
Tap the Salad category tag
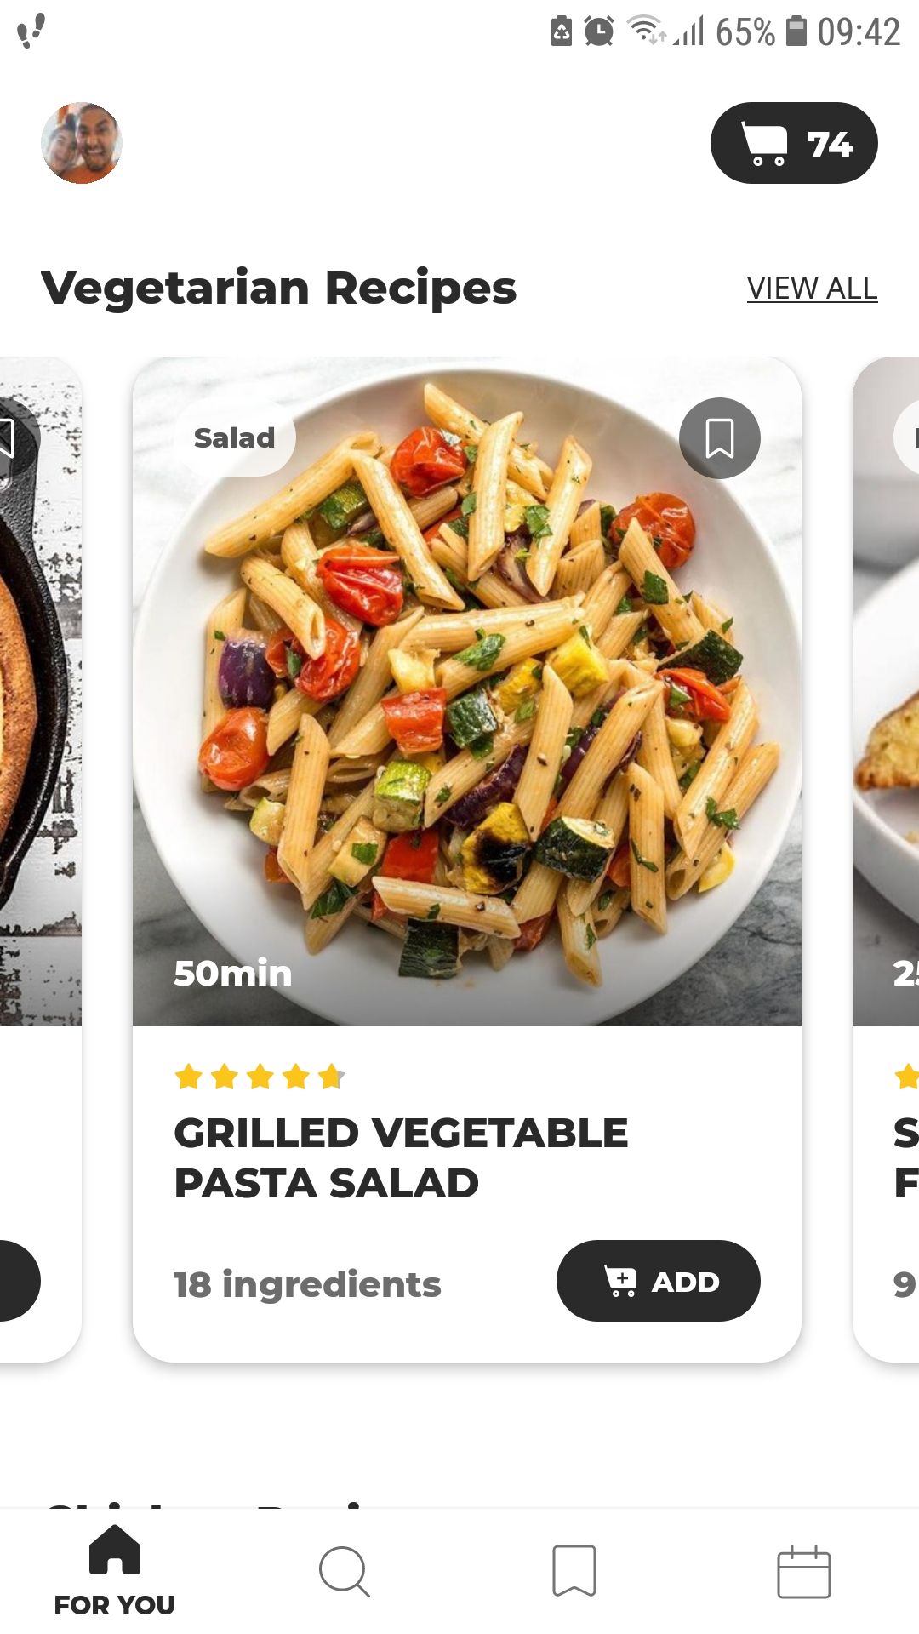tap(235, 438)
